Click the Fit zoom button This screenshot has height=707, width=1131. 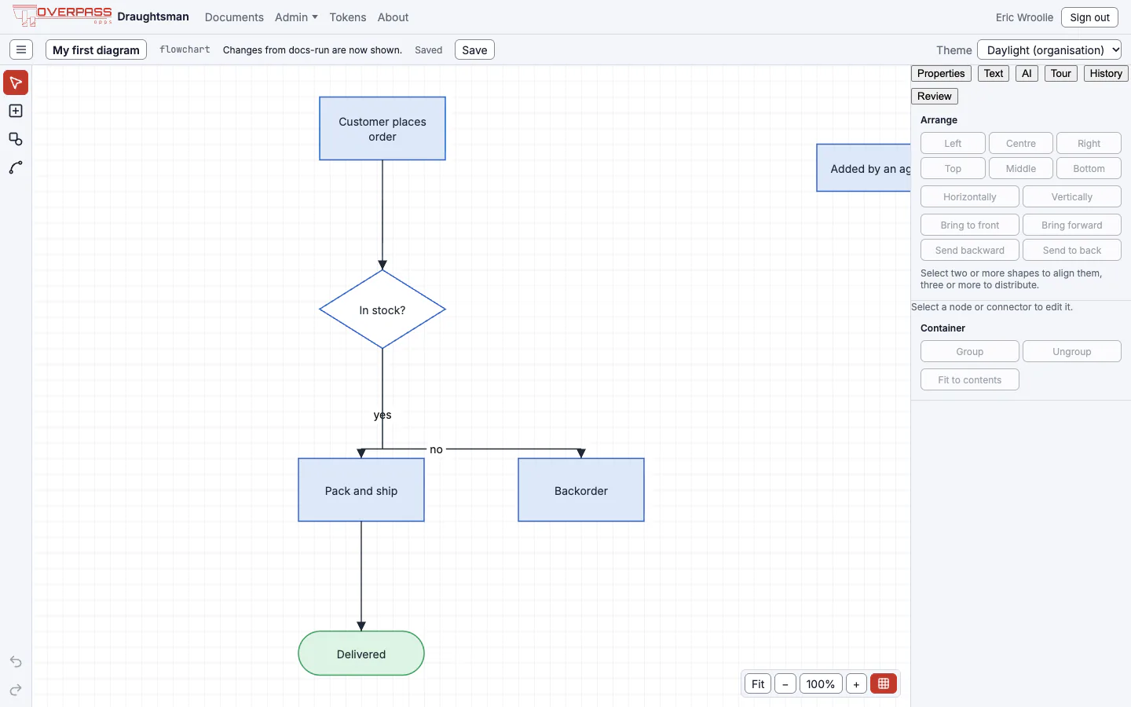(x=758, y=683)
